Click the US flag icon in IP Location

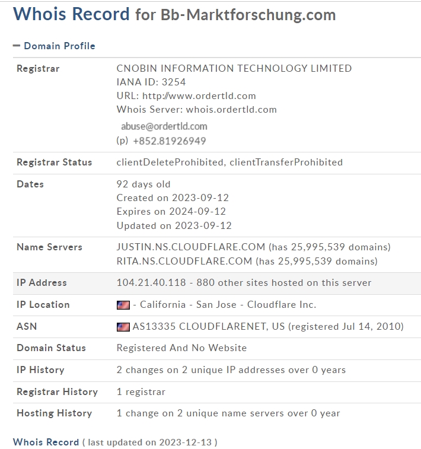coord(123,305)
